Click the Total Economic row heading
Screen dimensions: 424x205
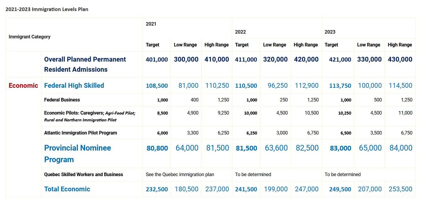67,189
